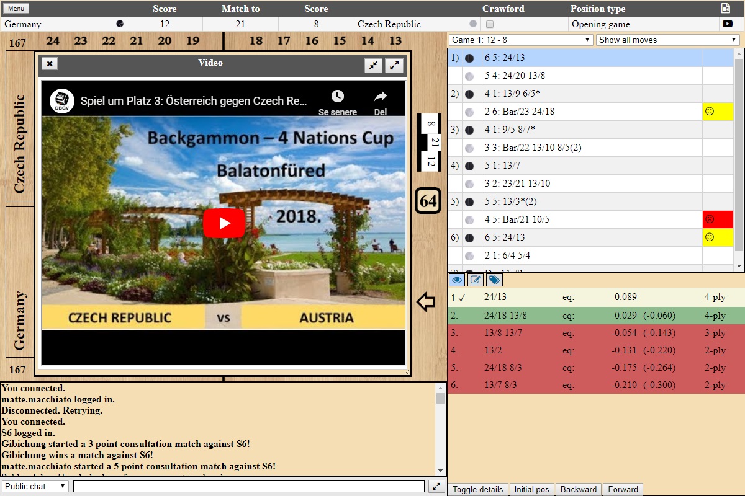
Task: Click the move list vertical scrollbar
Action: pyautogui.click(x=739, y=160)
